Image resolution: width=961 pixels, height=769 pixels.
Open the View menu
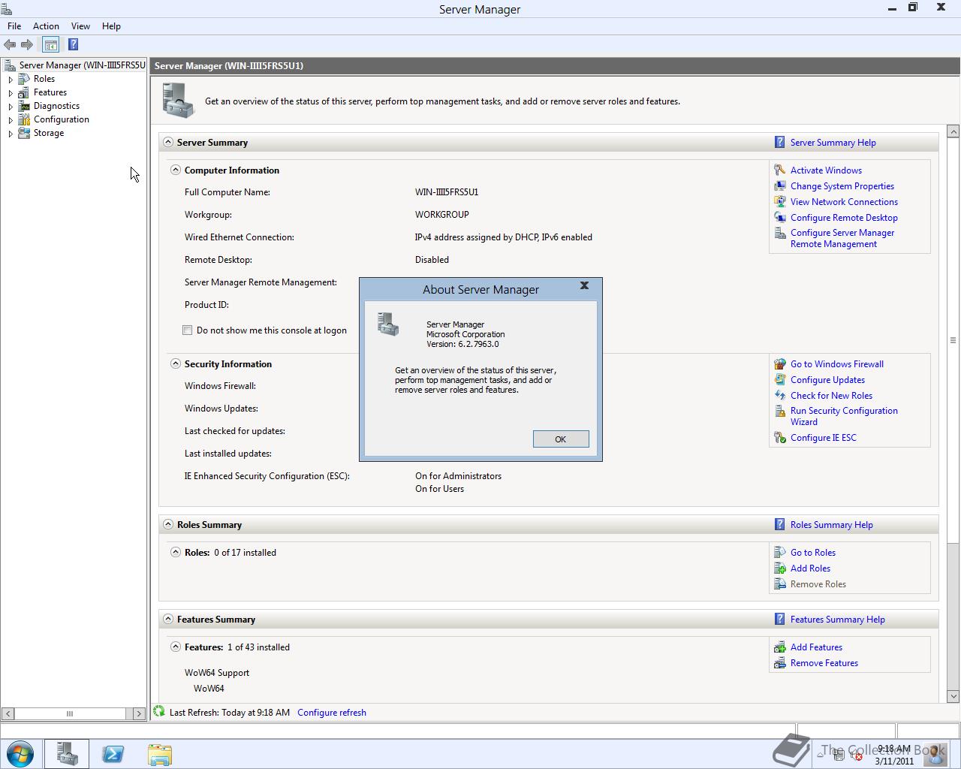(80, 26)
